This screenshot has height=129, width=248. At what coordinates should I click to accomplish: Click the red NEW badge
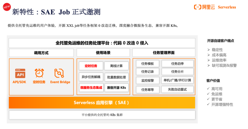tap(7, 7)
